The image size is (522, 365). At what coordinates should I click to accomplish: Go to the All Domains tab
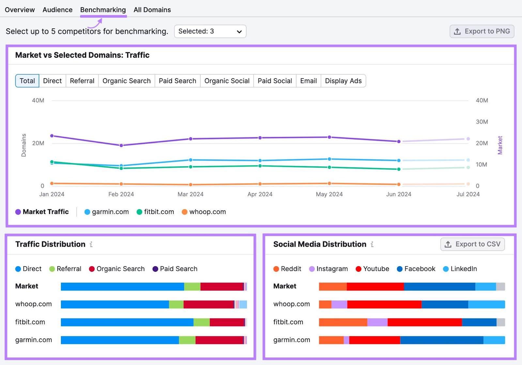click(152, 10)
